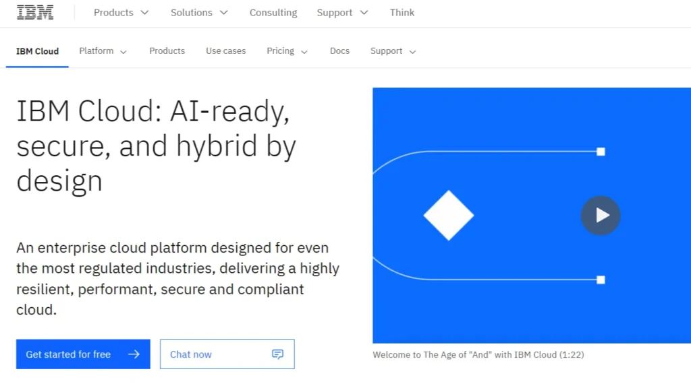Click the headline IBM Cloud: AI-ready
This screenshot has height=388, width=691.
coord(157,145)
